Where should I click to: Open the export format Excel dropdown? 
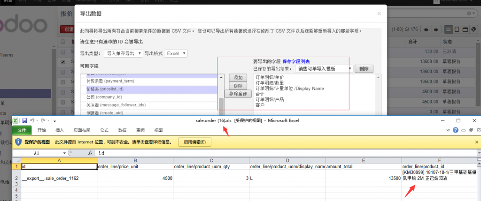coord(176,53)
